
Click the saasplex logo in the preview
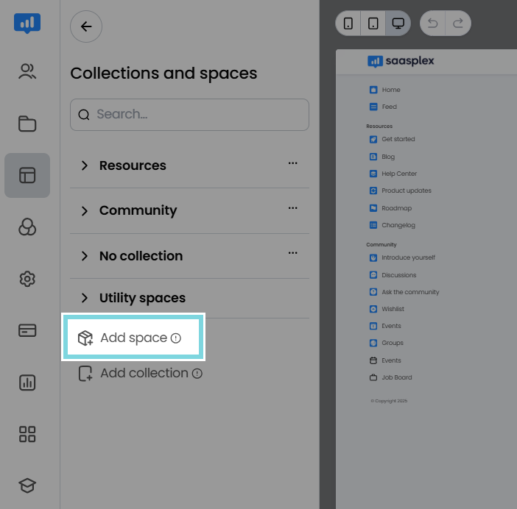[401, 61]
